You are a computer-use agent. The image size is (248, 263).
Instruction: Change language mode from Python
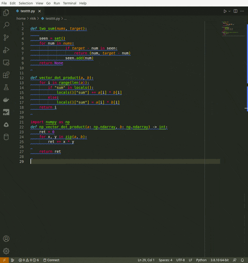(201, 260)
